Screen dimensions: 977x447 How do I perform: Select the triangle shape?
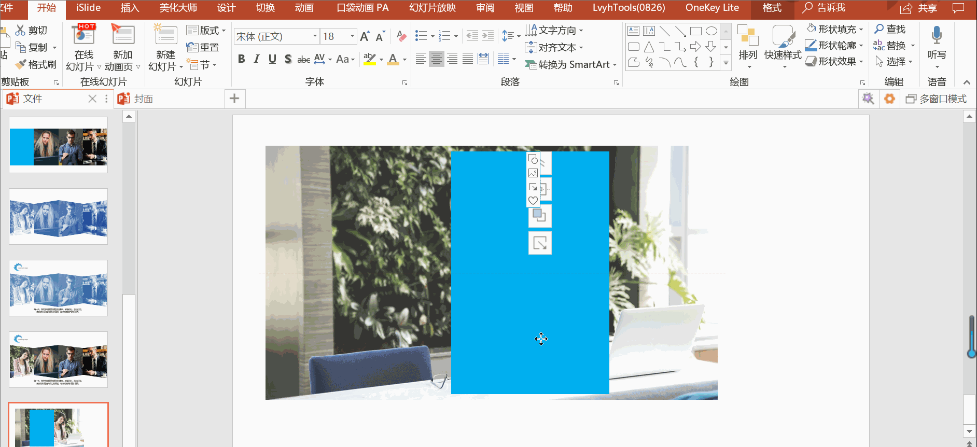[649, 47]
